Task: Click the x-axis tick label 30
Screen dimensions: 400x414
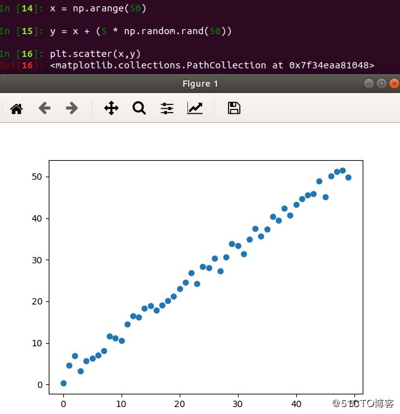Action: pos(238,404)
